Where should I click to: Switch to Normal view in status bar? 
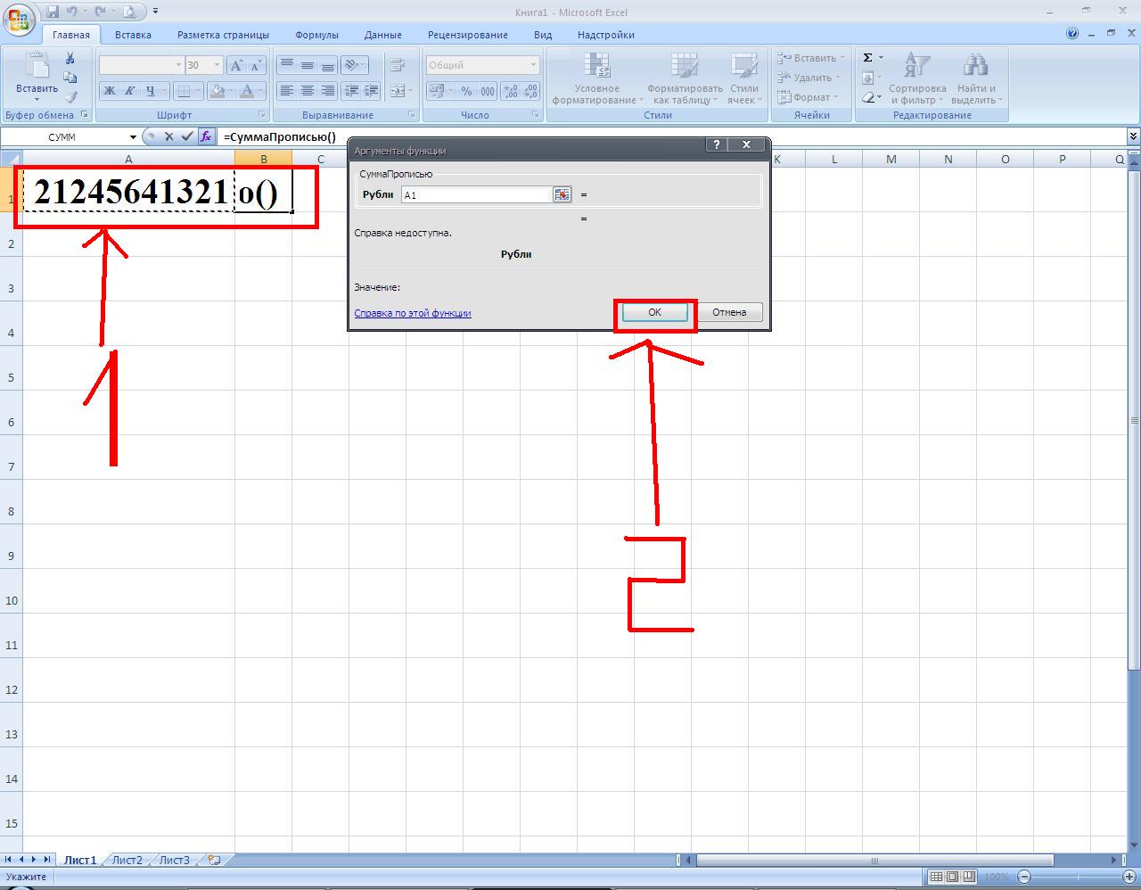pos(936,877)
